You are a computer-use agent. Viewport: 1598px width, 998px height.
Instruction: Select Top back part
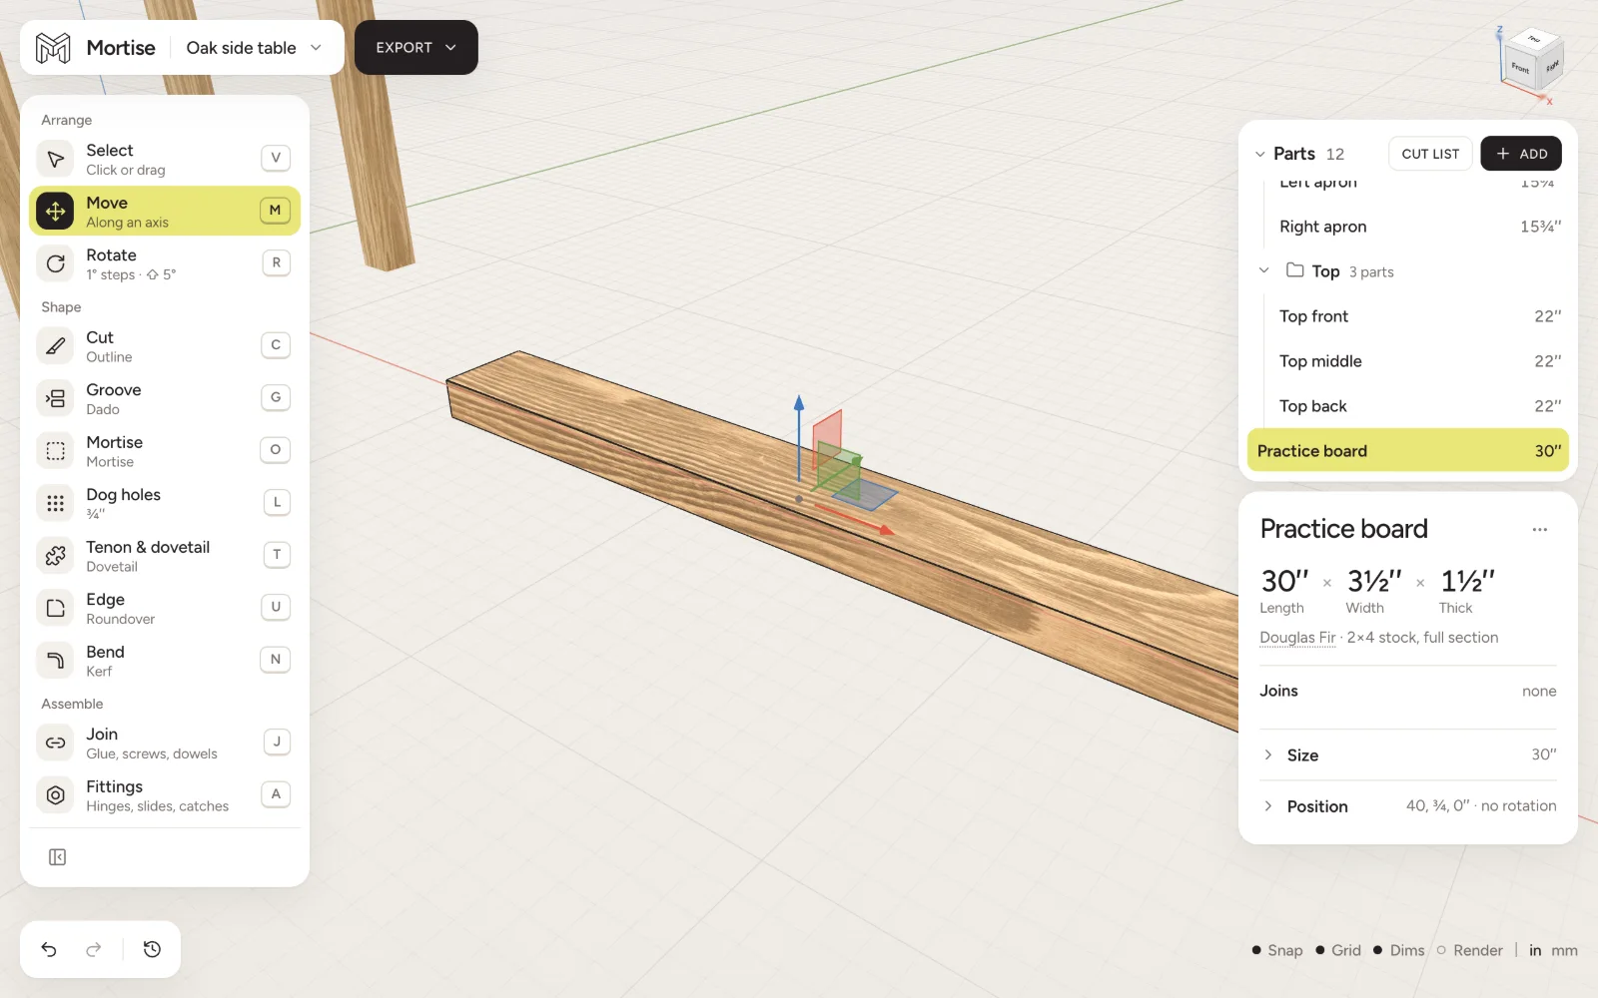point(1408,406)
